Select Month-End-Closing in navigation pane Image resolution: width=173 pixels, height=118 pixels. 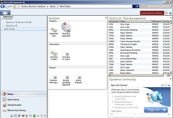[x=16, y=110]
